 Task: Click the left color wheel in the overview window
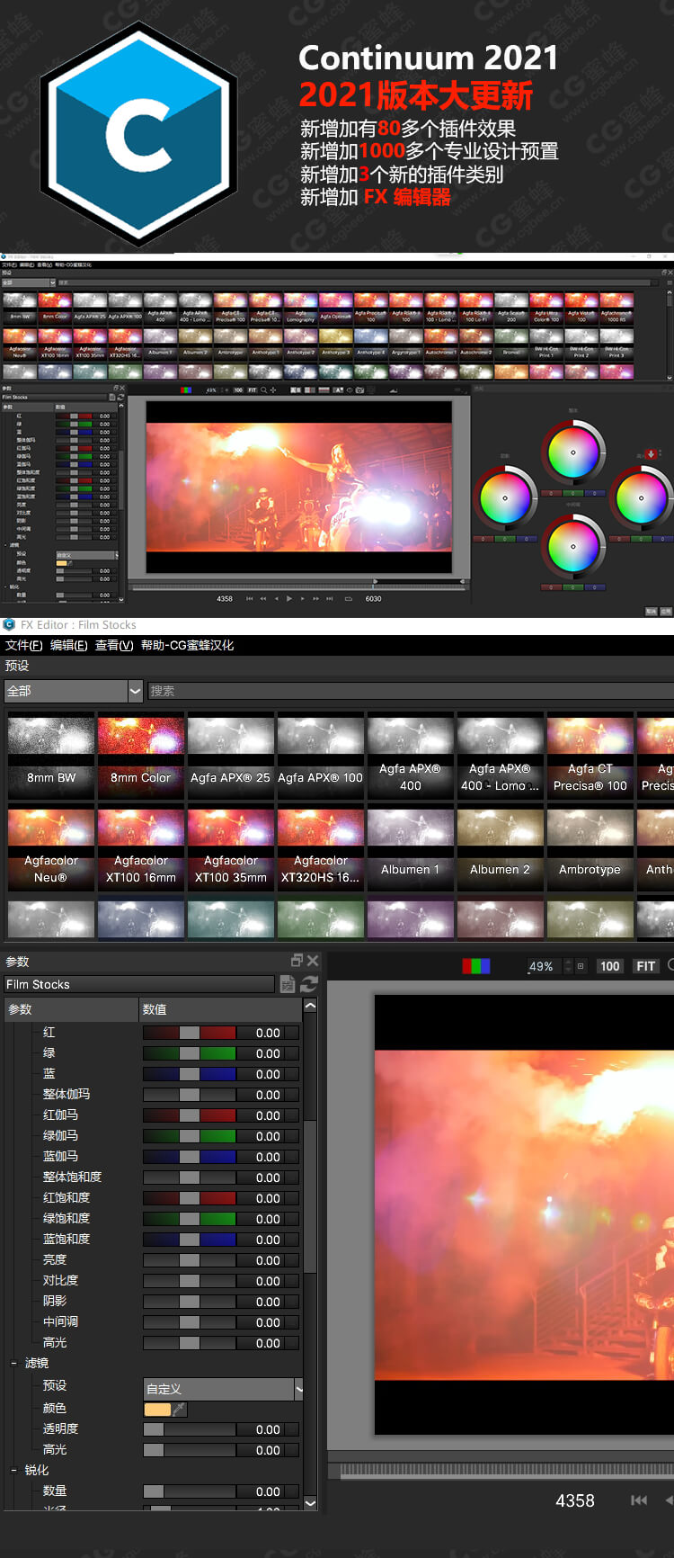click(505, 497)
